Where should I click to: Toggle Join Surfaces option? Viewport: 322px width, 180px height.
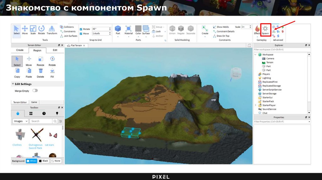point(69,36)
